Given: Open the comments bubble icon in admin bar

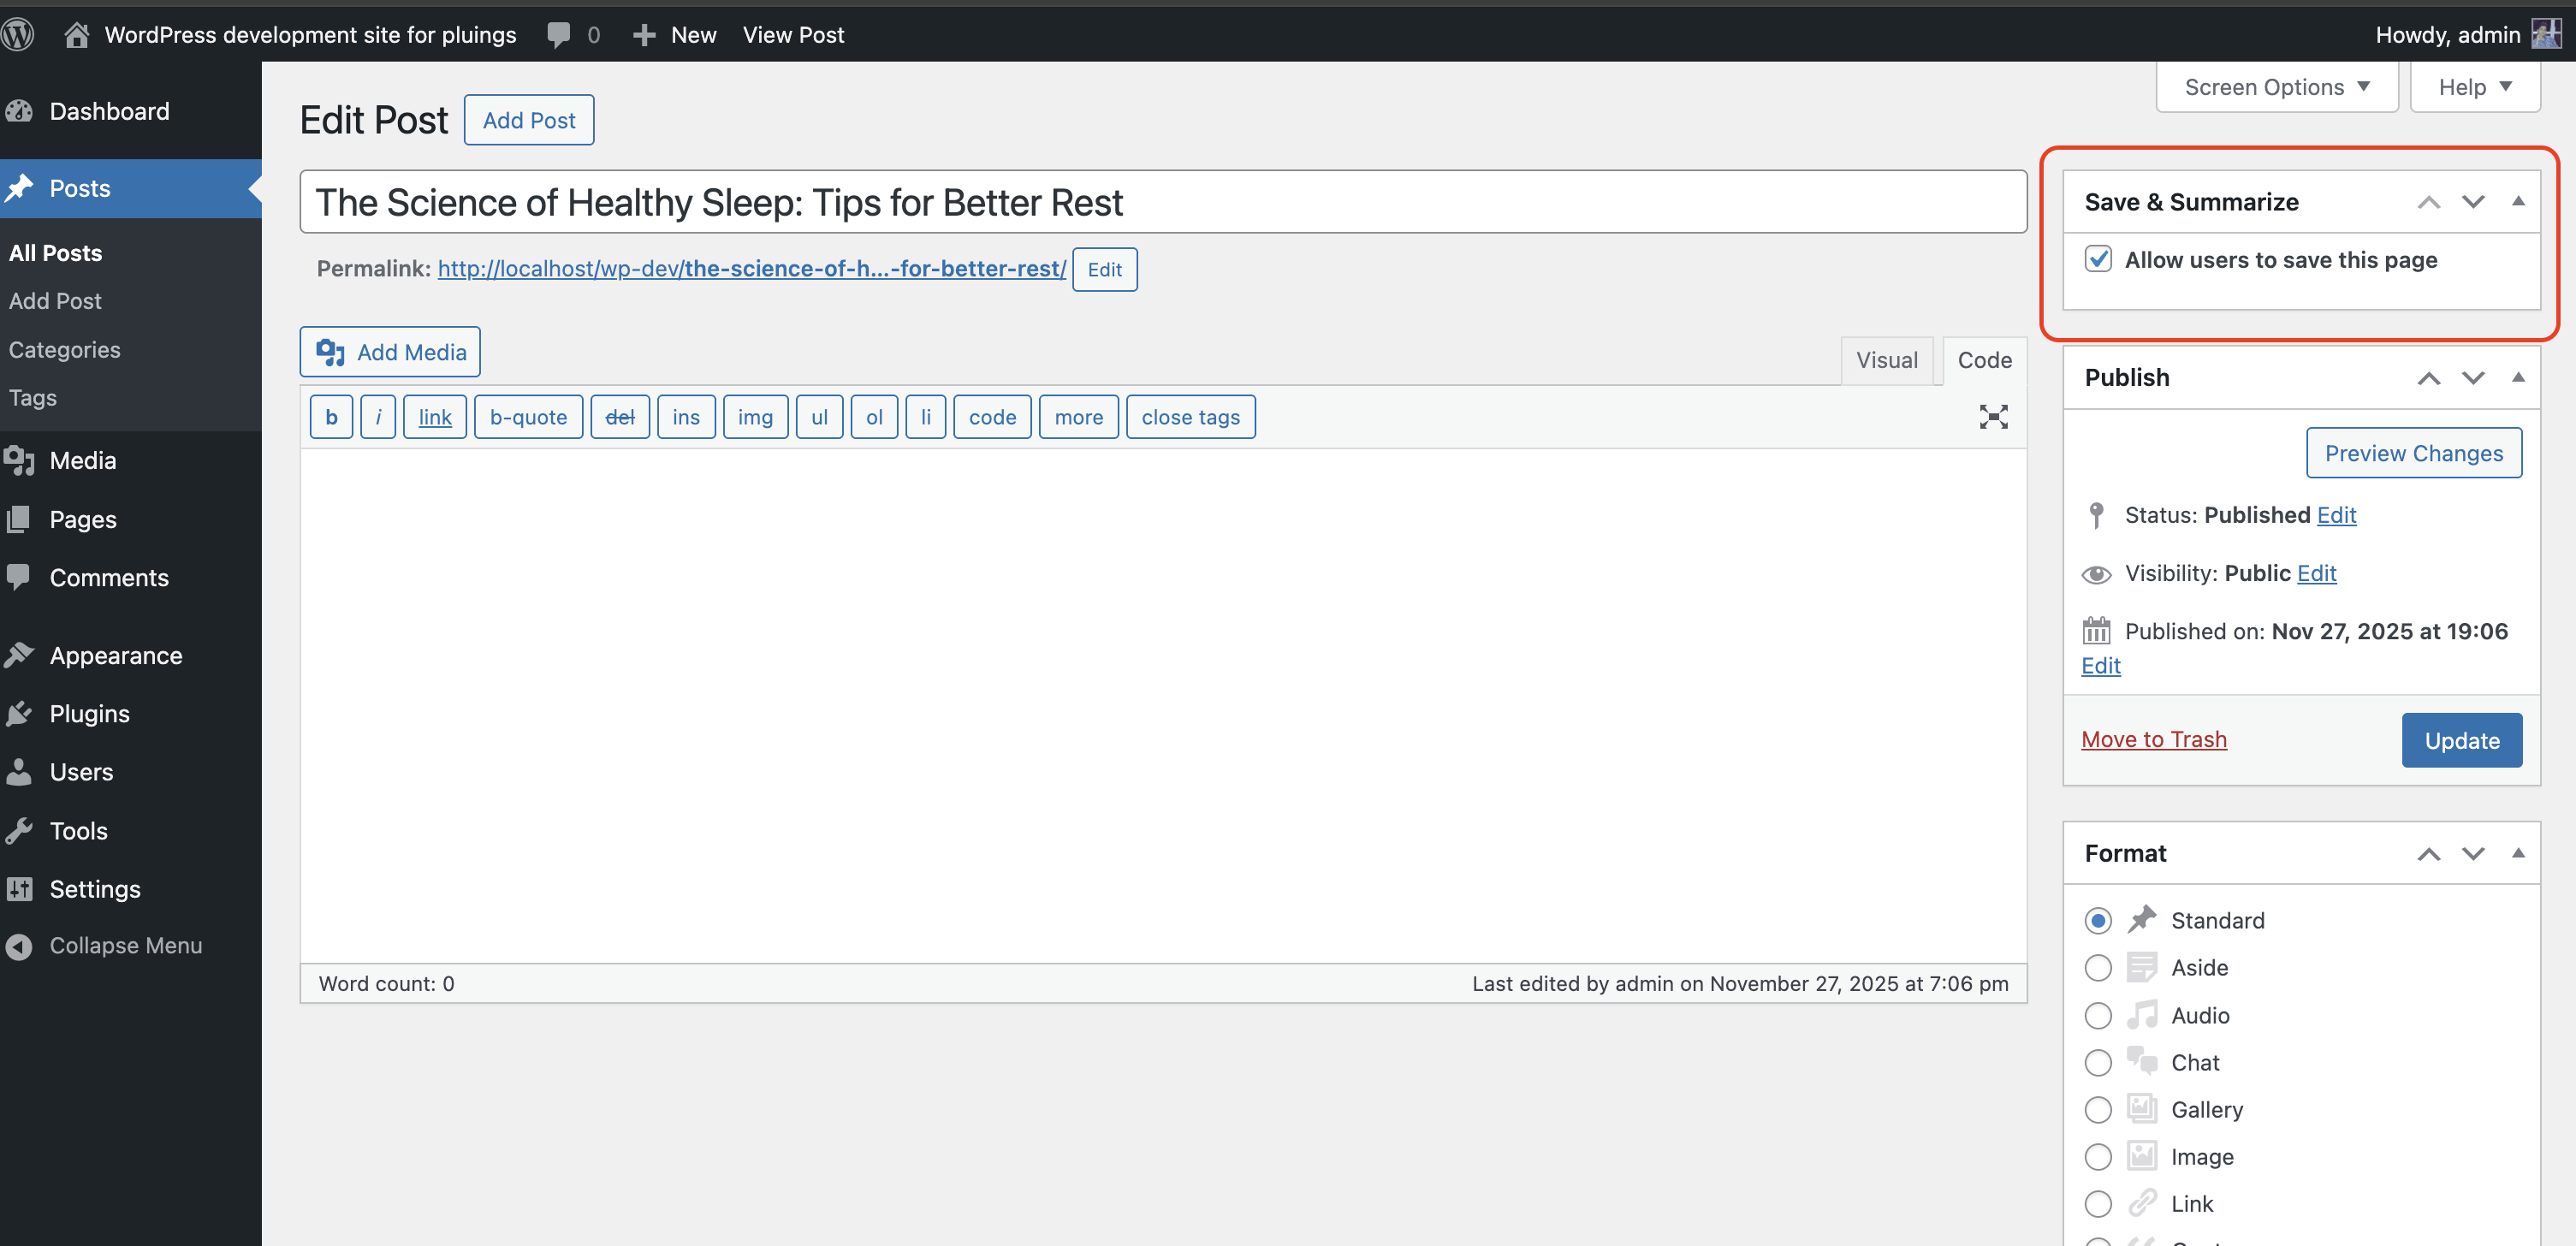Looking at the screenshot, I should tap(557, 34).
